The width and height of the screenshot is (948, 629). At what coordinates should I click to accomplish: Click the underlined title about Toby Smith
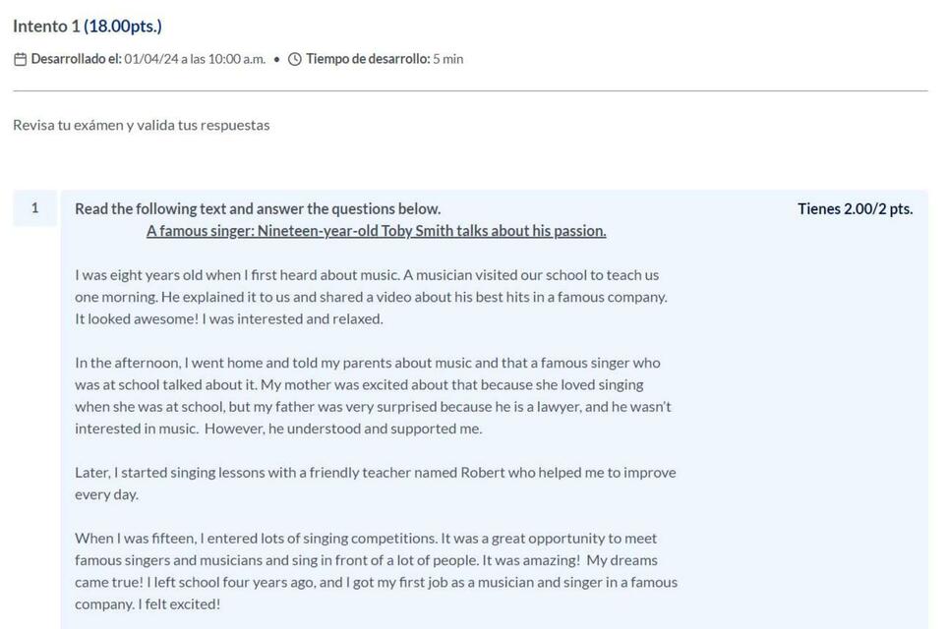point(376,231)
